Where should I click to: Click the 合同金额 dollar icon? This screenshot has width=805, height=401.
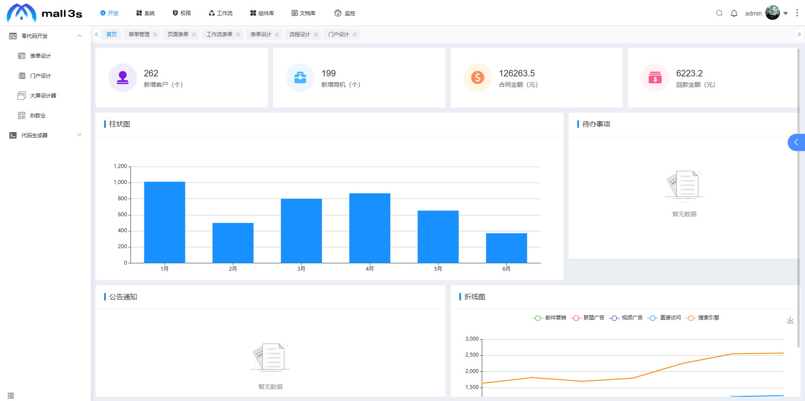478,78
